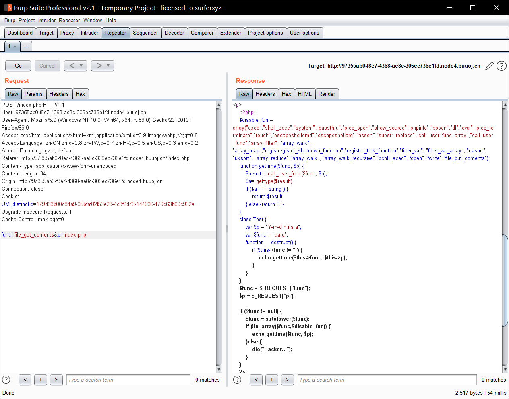Select the request Raw tab
The height and width of the screenshot is (399, 509).
pos(13,94)
